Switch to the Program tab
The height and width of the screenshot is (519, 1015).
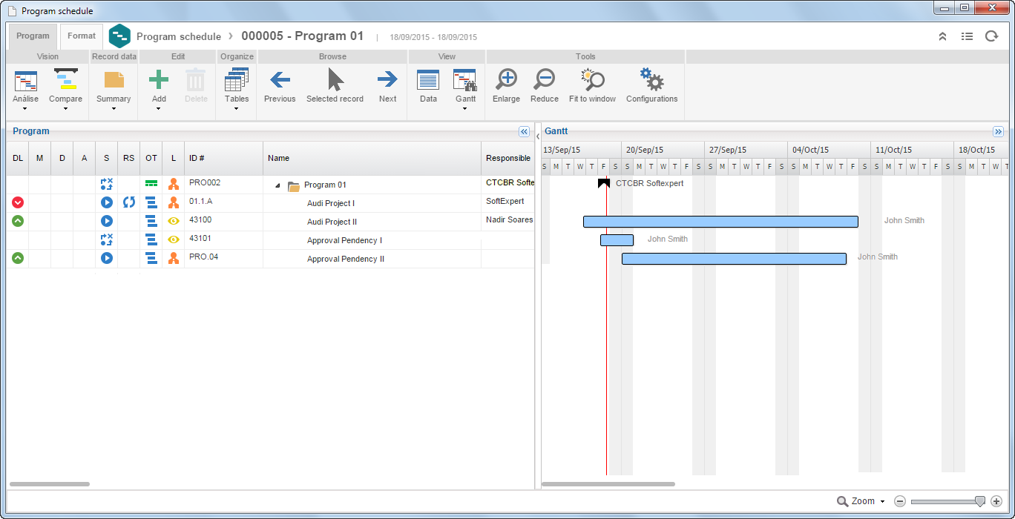(x=33, y=36)
